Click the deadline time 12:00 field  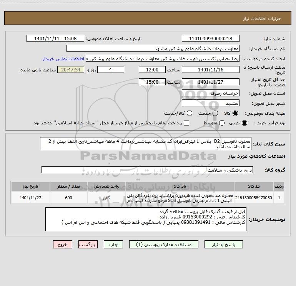click(152, 69)
